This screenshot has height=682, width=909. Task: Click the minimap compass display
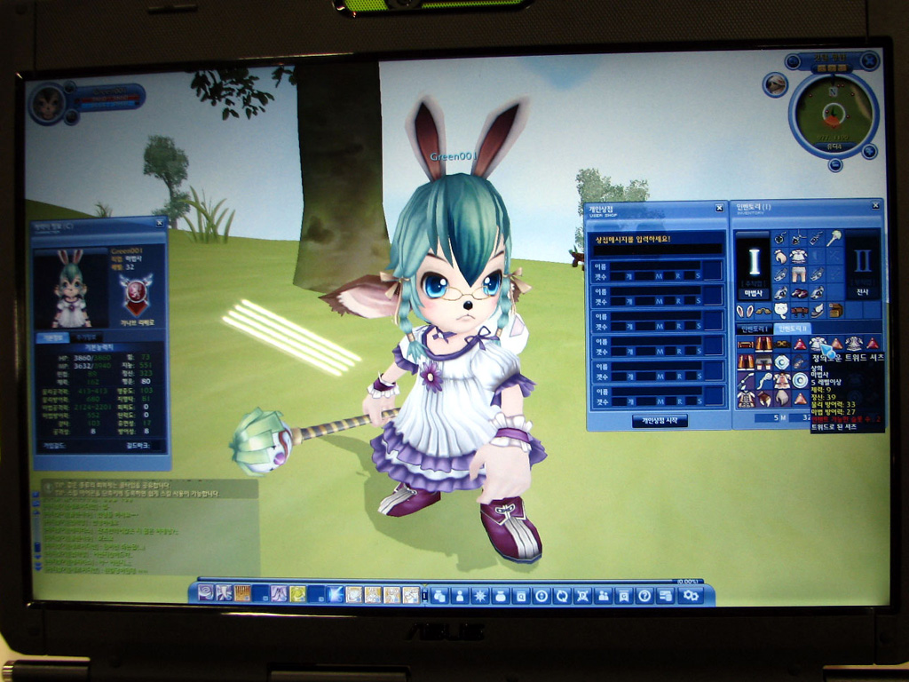[834, 115]
